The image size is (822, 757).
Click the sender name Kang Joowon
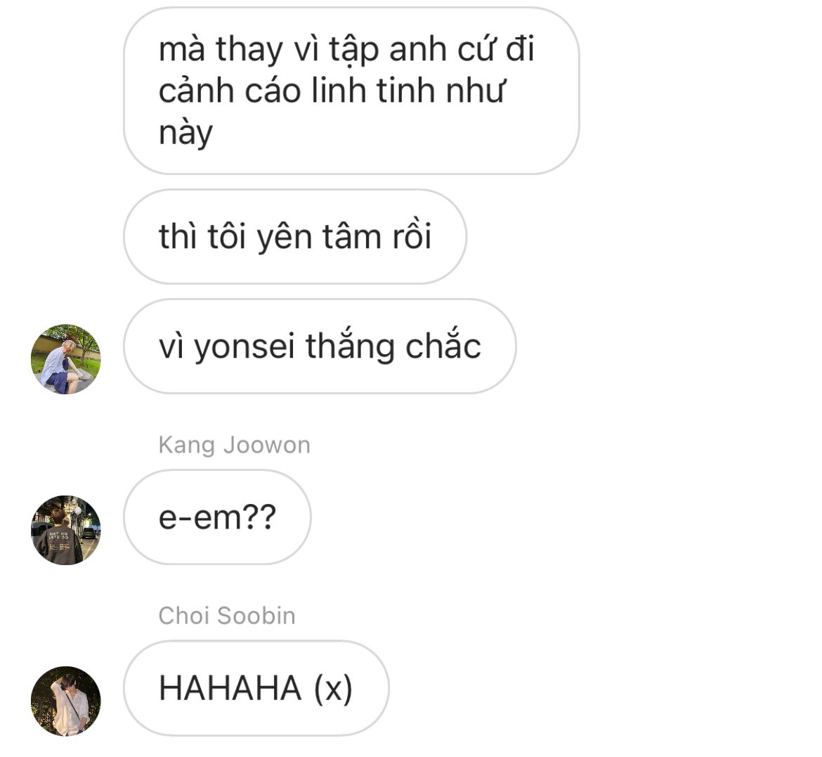[235, 445]
